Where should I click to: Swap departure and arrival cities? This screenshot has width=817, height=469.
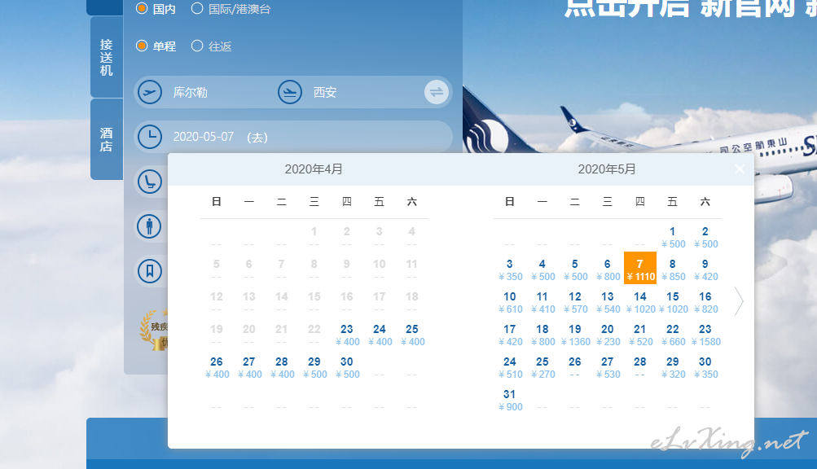click(437, 92)
